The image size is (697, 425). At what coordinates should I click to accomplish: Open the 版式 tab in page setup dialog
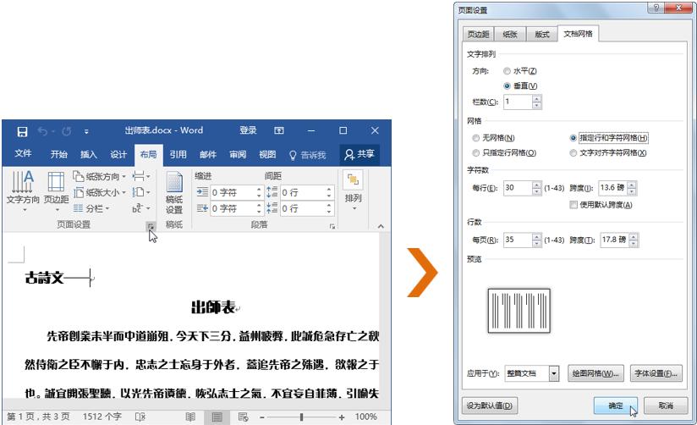(x=542, y=34)
